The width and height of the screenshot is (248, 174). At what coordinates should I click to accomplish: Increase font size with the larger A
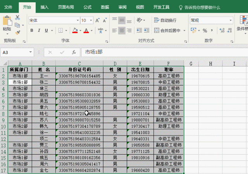pyautogui.click(x=97, y=20)
